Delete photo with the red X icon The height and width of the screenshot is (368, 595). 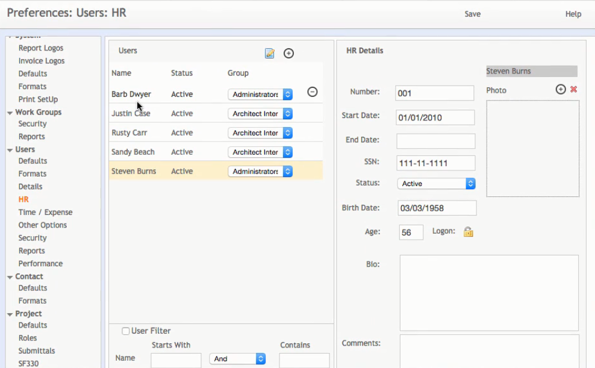point(573,90)
